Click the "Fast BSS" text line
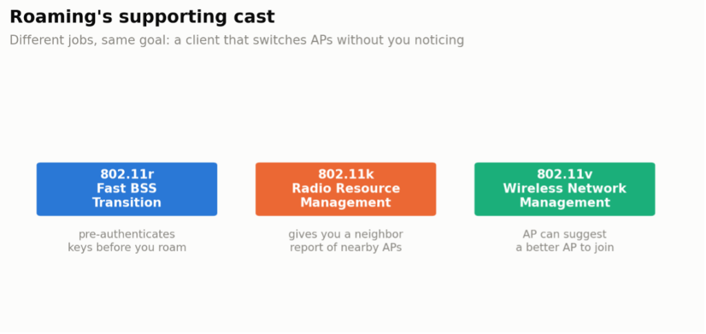This screenshot has width=706, height=334. coord(127,188)
